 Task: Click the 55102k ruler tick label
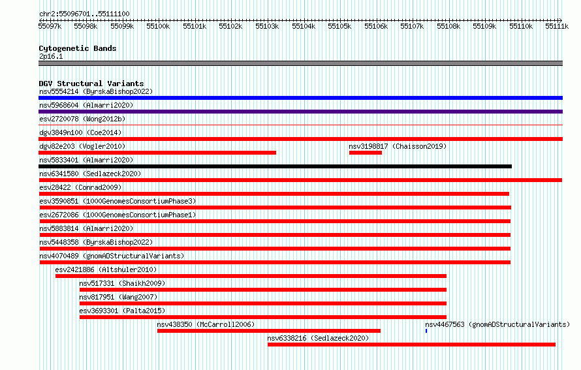coord(230,26)
